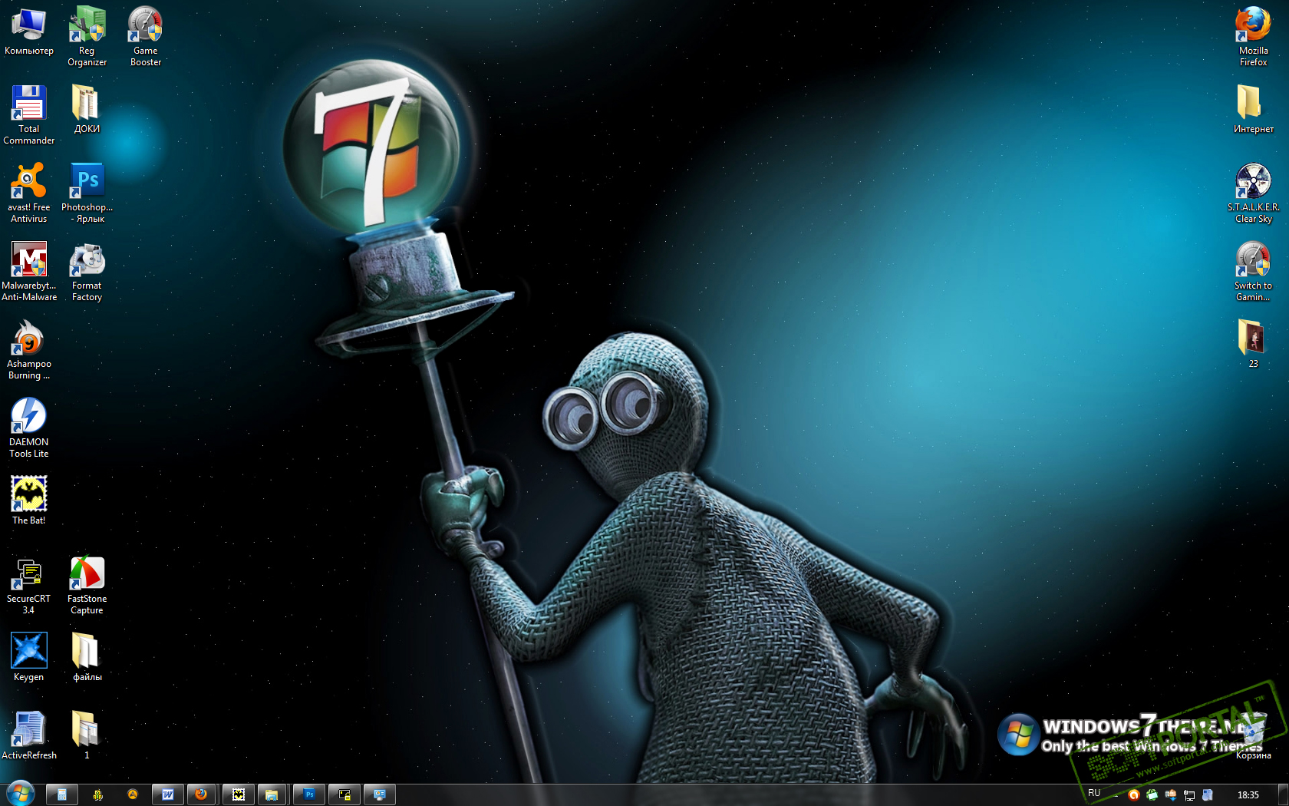
Task: Launch DAEMON Tools Lite shortcut
Action: click(29, 428)
